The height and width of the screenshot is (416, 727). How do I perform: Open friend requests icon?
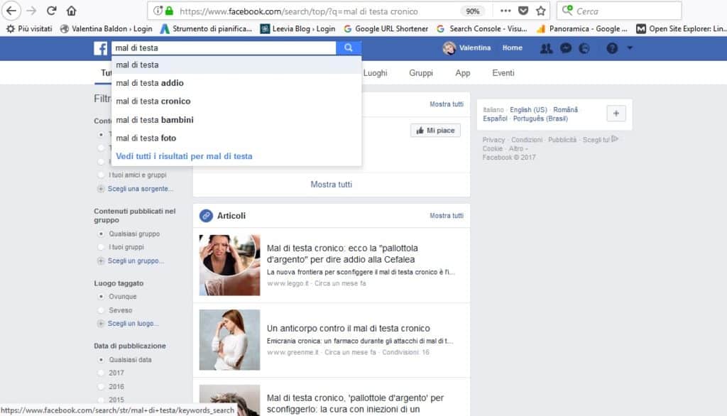(546, 48)
